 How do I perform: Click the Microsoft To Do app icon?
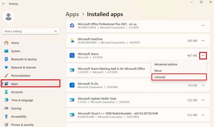(72, 85)
